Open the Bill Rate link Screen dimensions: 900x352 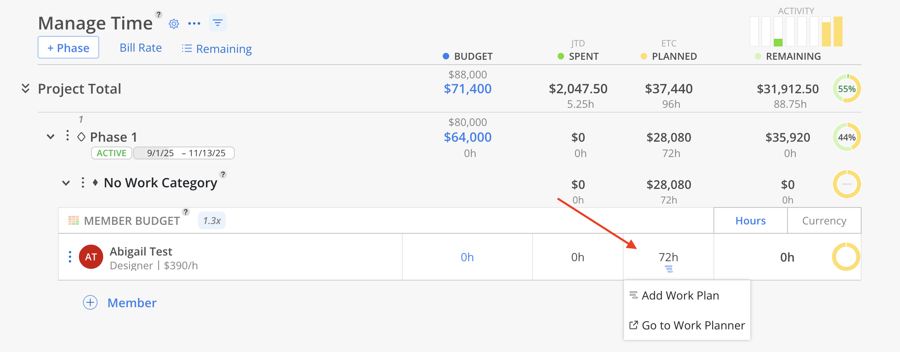pos(141,48)
